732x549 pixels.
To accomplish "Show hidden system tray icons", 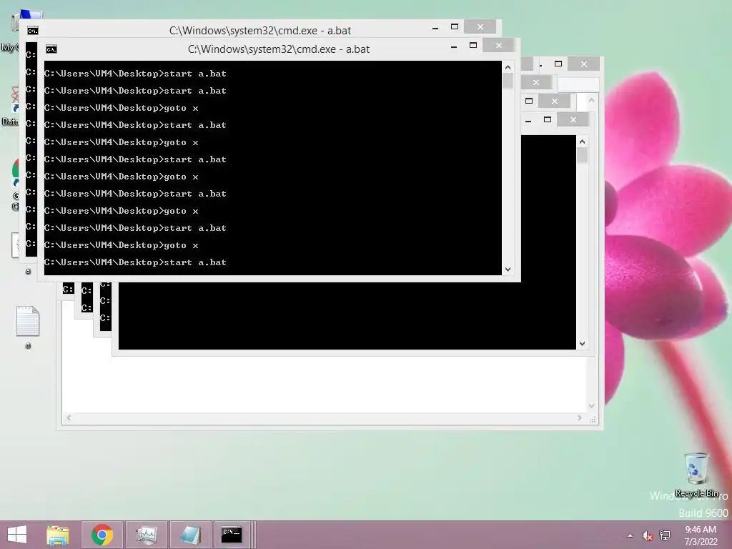I will pyautogui.click(x=630, y=535).
